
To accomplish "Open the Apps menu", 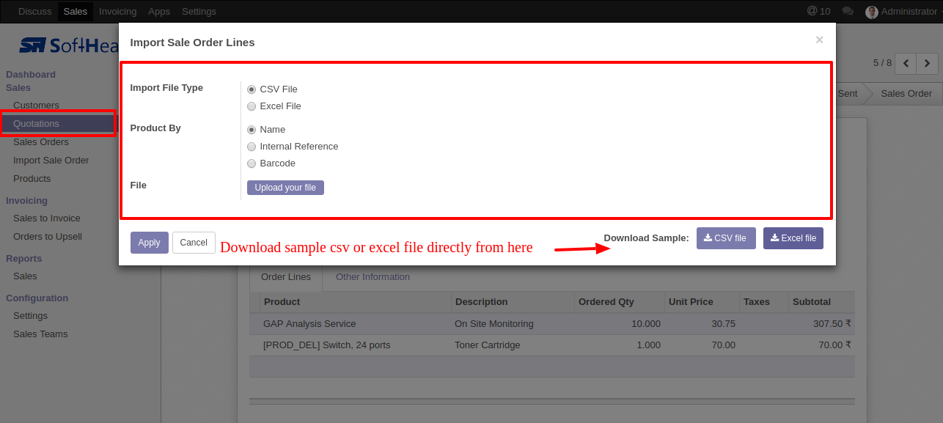I will pos(159,11).
